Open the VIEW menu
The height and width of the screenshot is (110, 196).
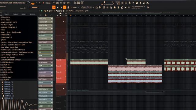tap(11, 3)
